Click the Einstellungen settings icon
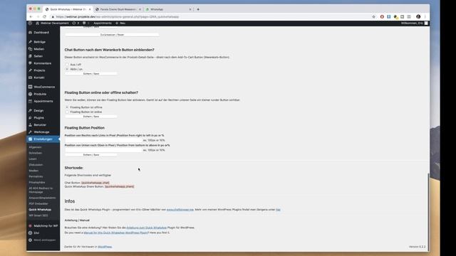Image resolution: width=456 pixels, height=256 pixels. [30, 139]
